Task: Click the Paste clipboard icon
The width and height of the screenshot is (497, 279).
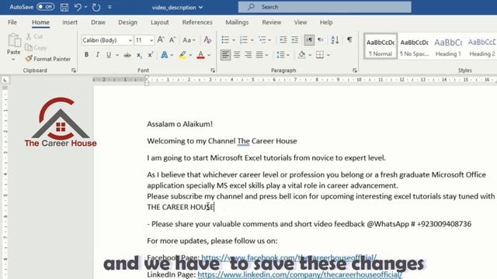Action: [14, 40]
